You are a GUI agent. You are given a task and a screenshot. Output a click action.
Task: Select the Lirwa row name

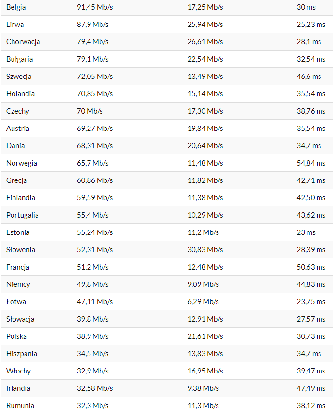tap(15, 25)
